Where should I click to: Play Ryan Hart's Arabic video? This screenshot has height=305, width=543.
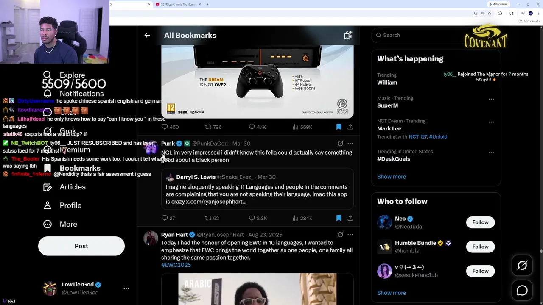pos(257,289)
